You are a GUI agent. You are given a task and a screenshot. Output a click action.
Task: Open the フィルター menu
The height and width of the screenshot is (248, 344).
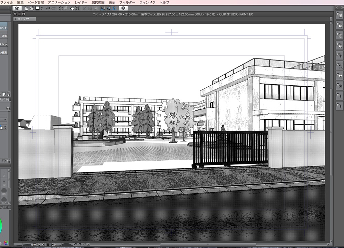click(x=127, y=2)
